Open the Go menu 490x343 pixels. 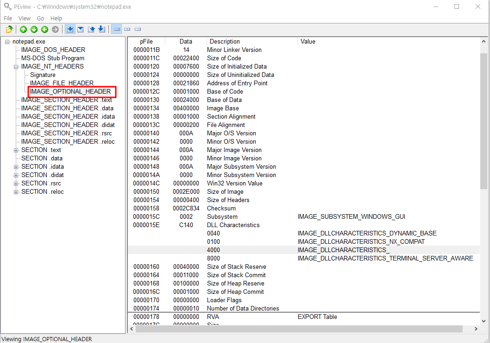coord(41,19)
